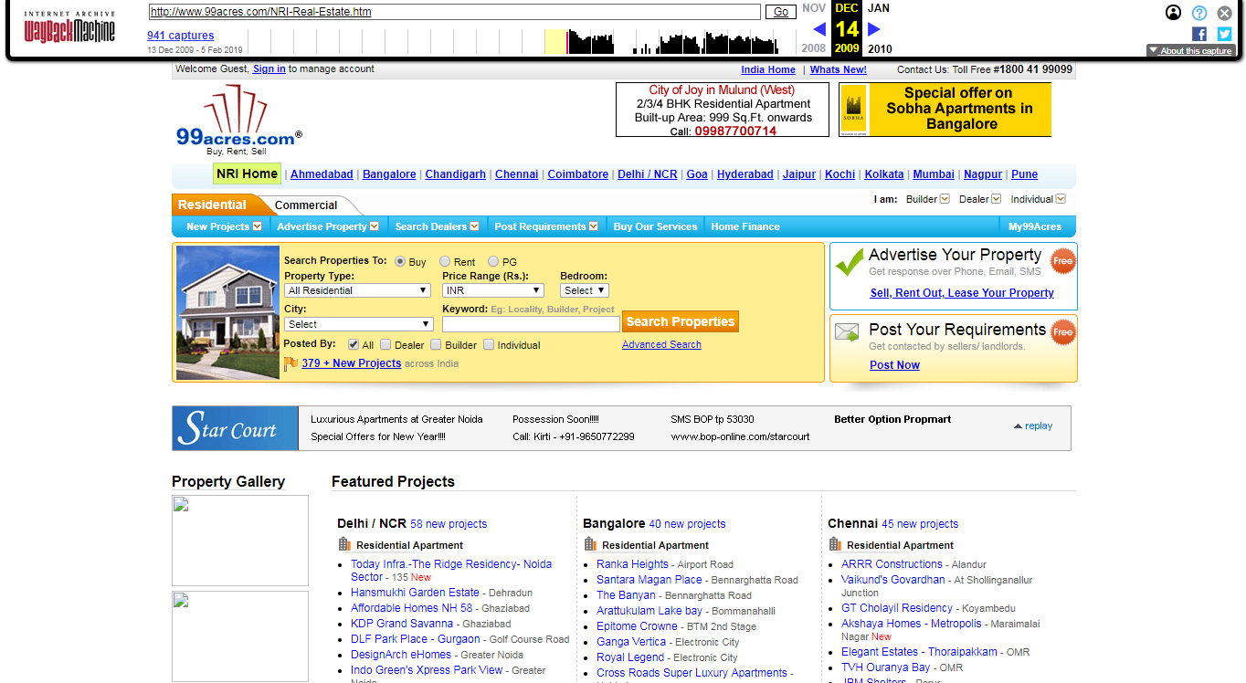Image resolution: width=1246 pixels, height=683 pixels.
Task: Open the Property Type dropdown
Action: (x=357, y=290)
